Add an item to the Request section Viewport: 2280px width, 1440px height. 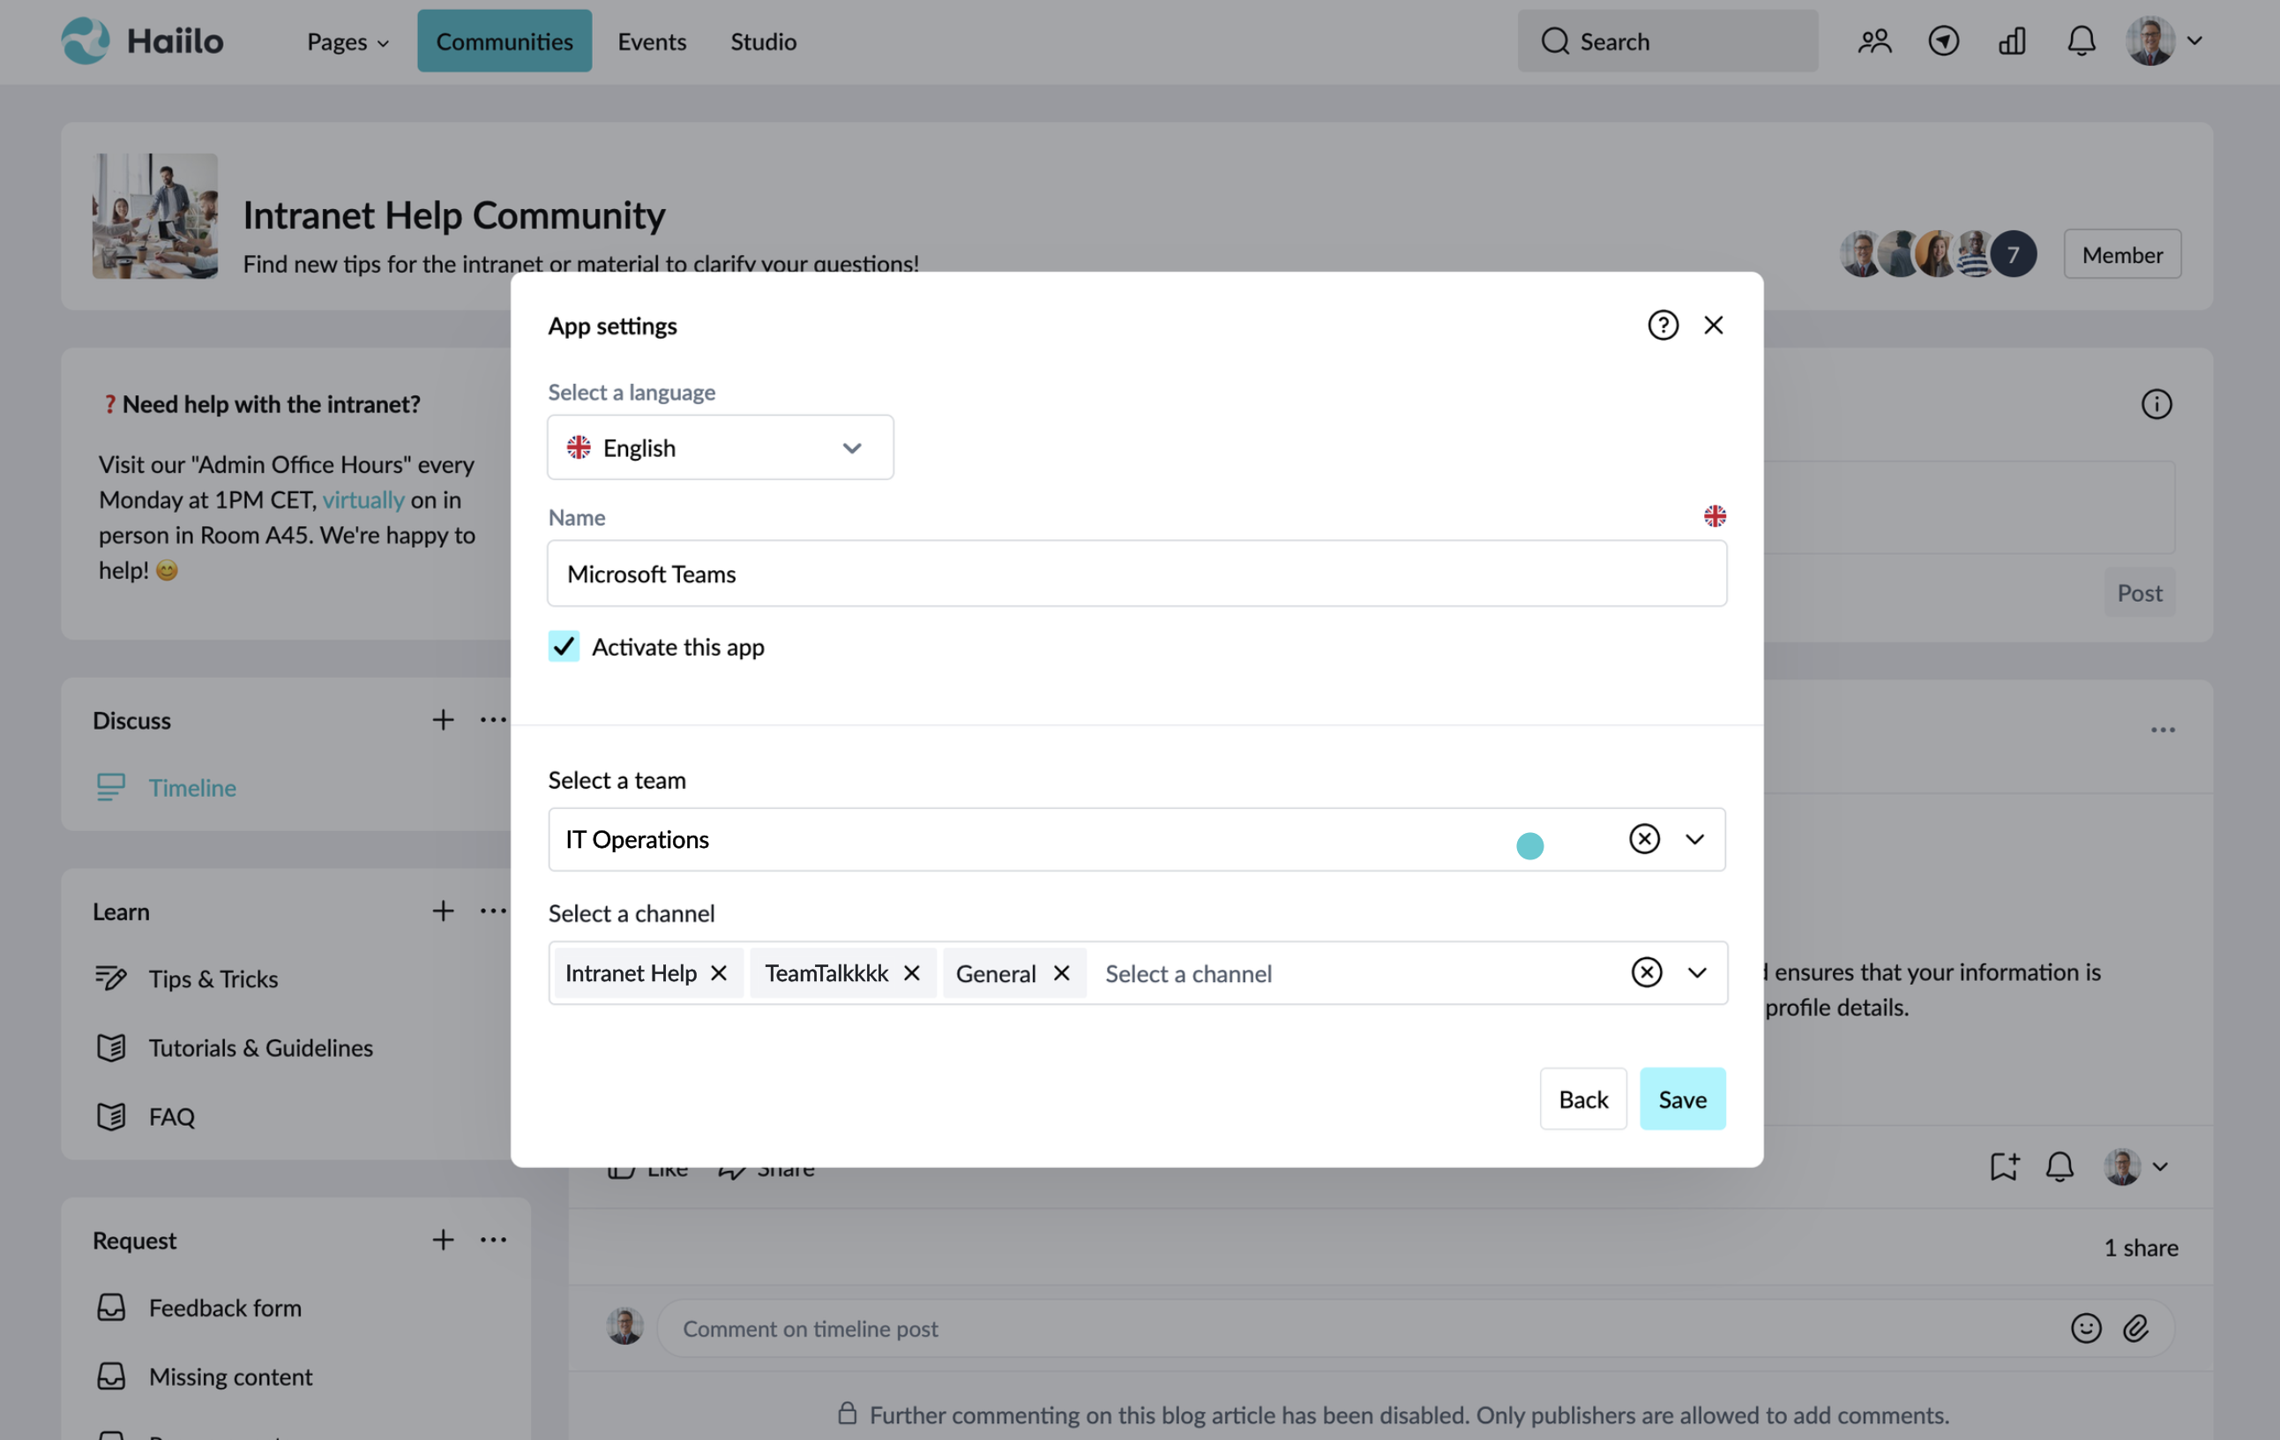coord(443,1240)
